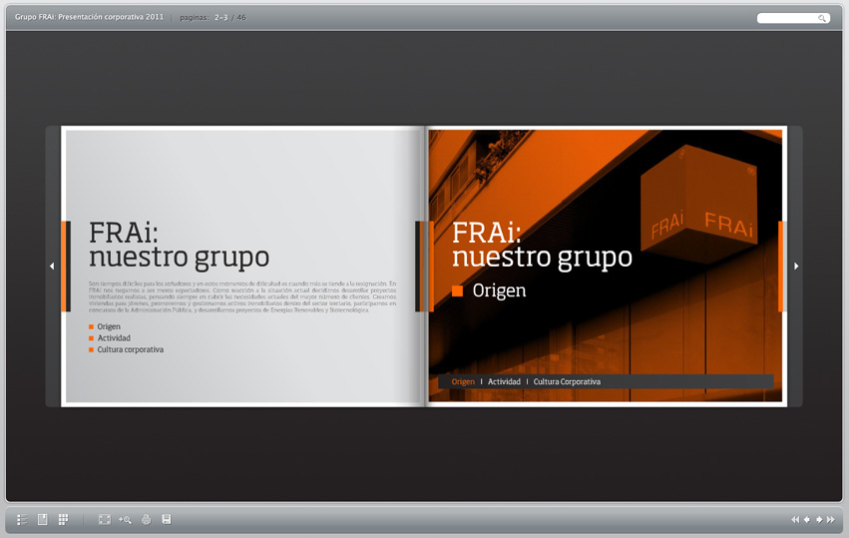Save the document via floppy disk icon
The image size is (849, 538).
pos(167,520)
